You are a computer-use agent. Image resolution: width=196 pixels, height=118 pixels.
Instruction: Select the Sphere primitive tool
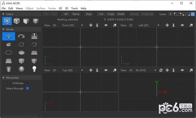[22, 69]
